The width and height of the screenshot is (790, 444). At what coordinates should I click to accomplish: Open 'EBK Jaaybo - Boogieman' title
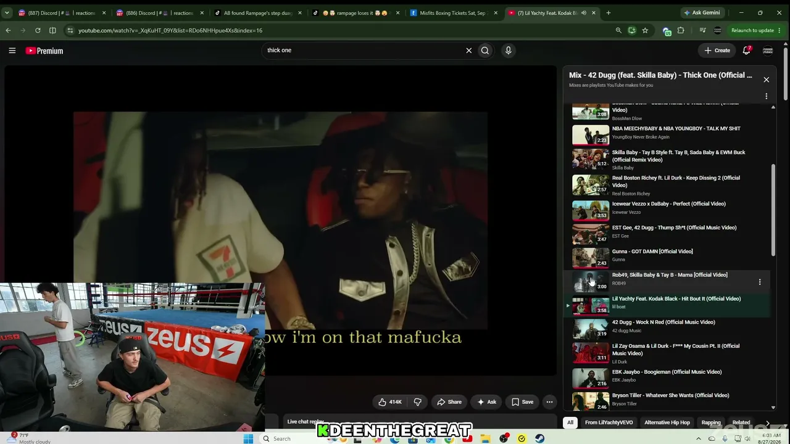click(667, 372)
